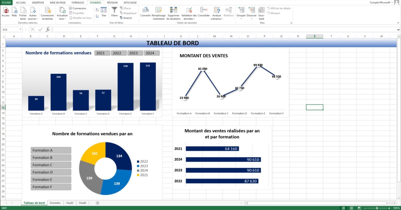Click Supprimer les doublons icon
Screen dimensions: 401x210
[173, 10]
